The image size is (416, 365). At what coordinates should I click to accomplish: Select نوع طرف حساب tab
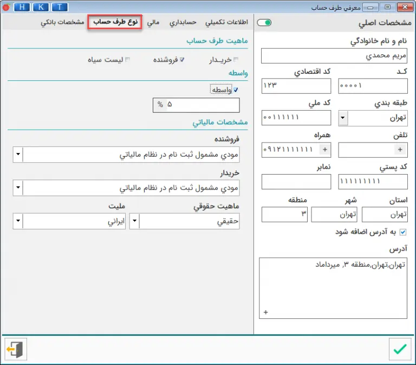pyautogui.click(x=115, y=22)
